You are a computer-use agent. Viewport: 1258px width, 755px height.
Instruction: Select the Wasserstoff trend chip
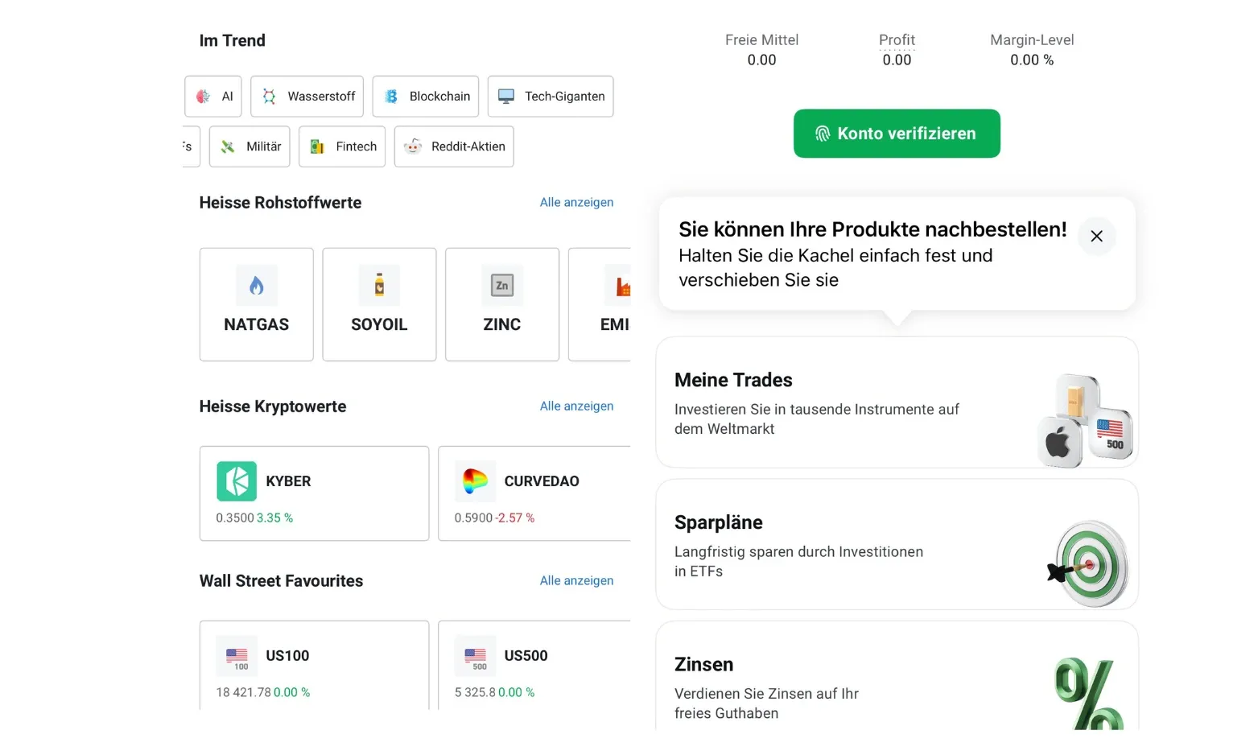coord(307,97)
